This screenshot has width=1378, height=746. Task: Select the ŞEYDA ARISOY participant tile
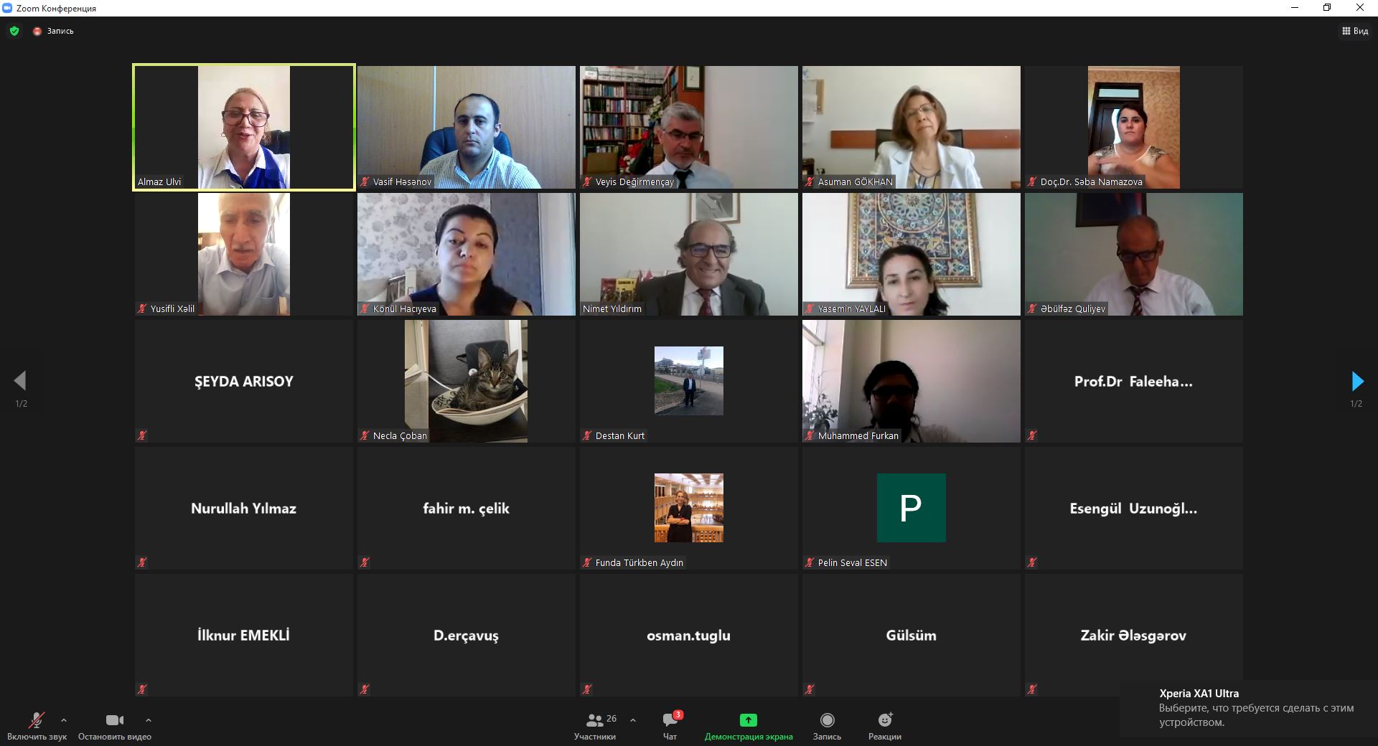point(244,381)
